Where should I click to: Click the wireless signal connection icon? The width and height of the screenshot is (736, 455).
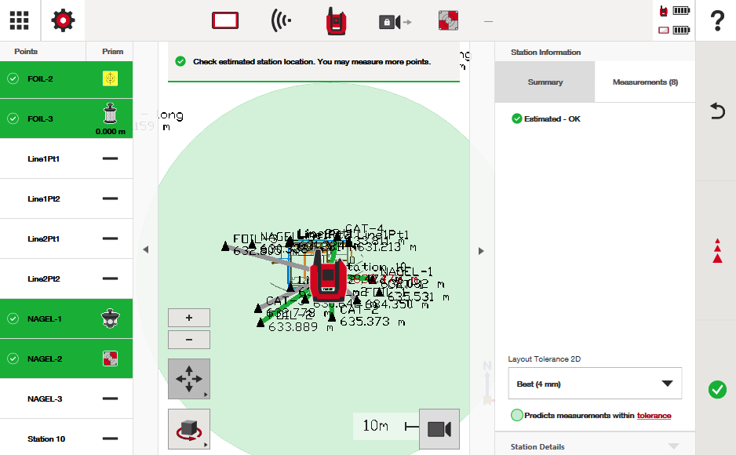click(x=281, y=21)
